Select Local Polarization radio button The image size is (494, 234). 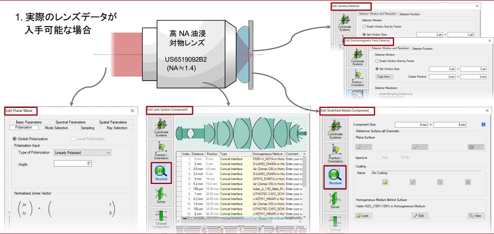coord(74,139)
